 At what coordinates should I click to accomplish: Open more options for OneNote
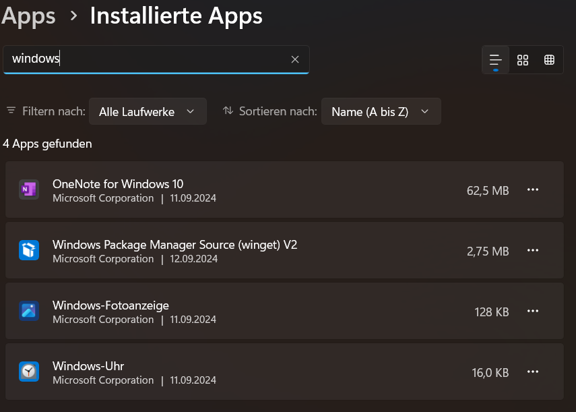pos(533,190)
